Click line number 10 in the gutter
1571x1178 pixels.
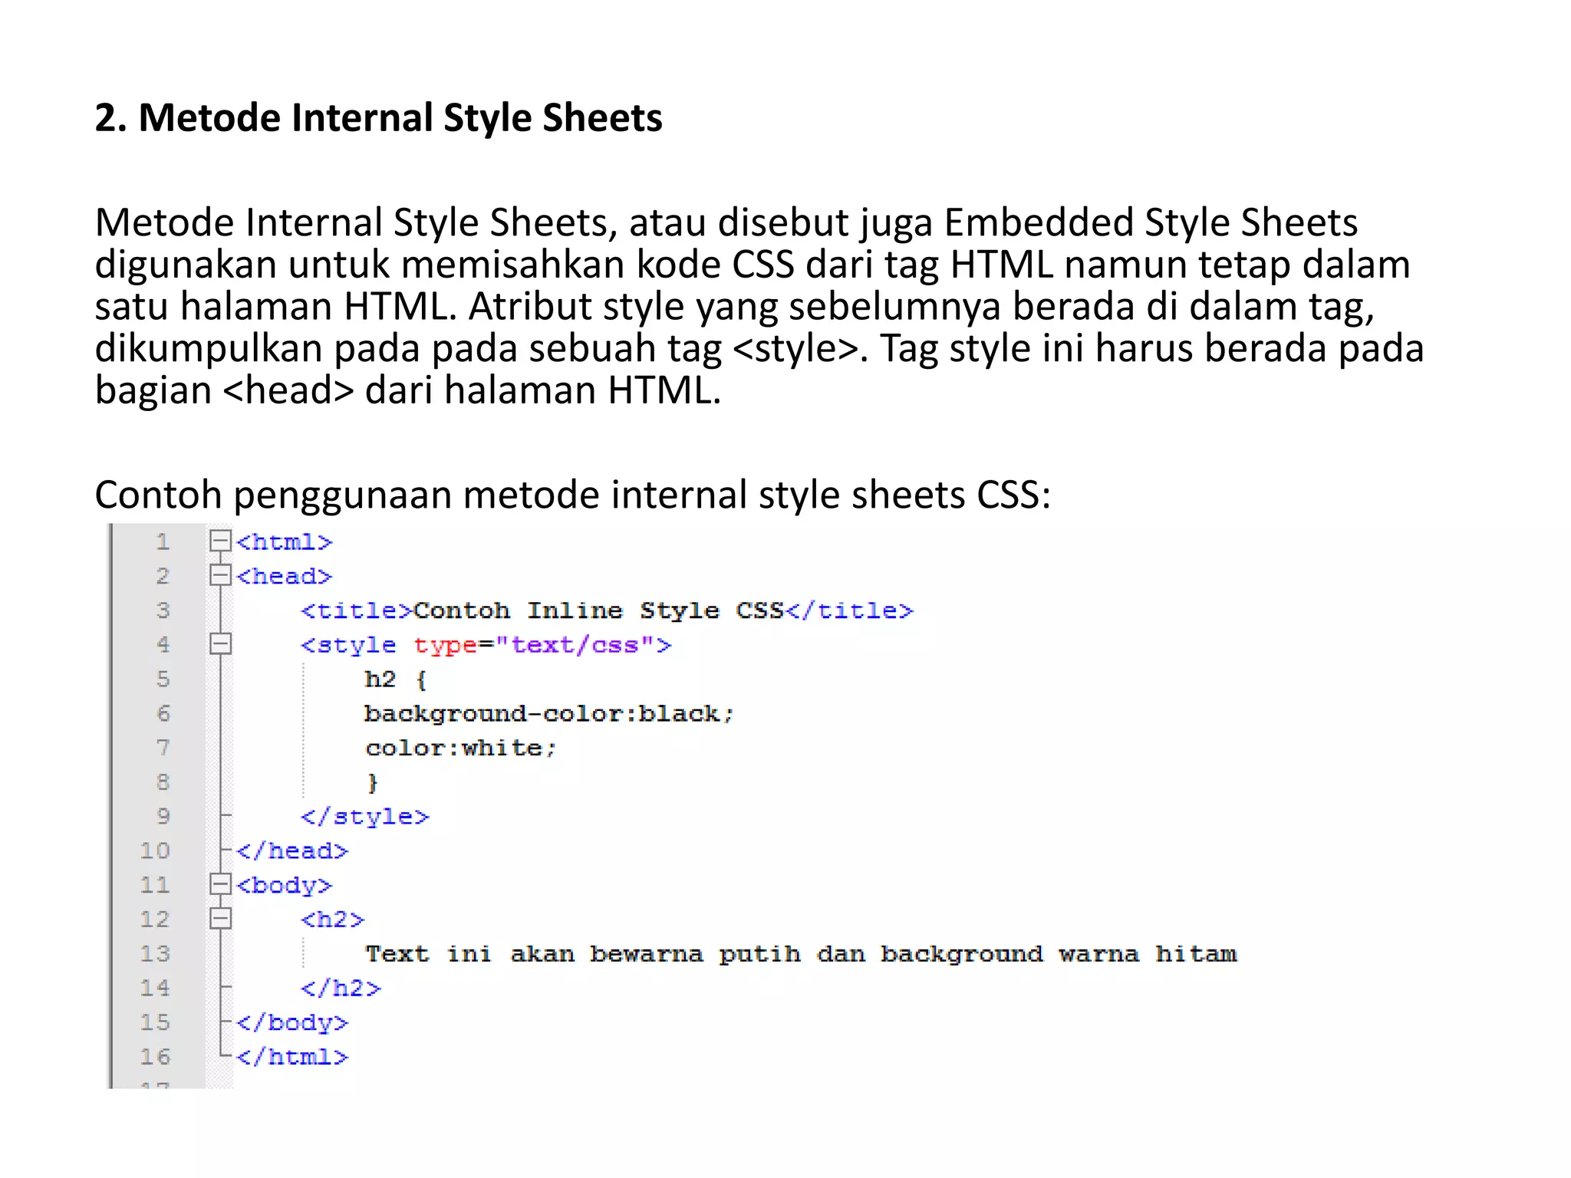click(155, 851)
